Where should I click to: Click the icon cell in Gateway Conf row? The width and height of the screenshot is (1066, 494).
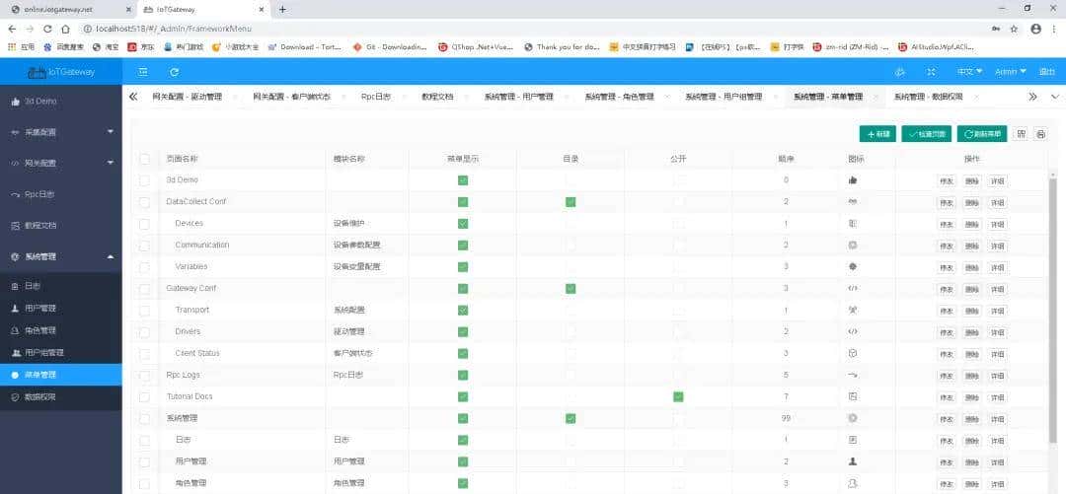(x=853, y=288)
